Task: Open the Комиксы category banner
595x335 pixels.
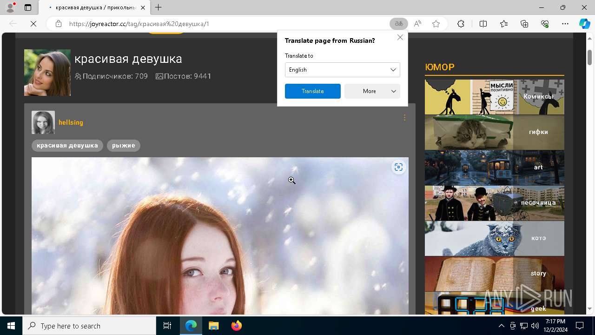Action: click(495, 97)
